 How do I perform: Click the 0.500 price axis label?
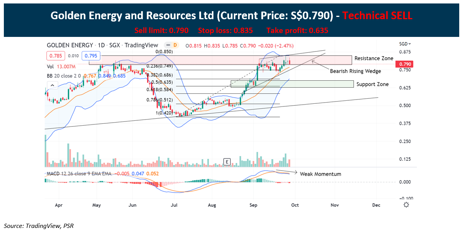pos(404,105)
